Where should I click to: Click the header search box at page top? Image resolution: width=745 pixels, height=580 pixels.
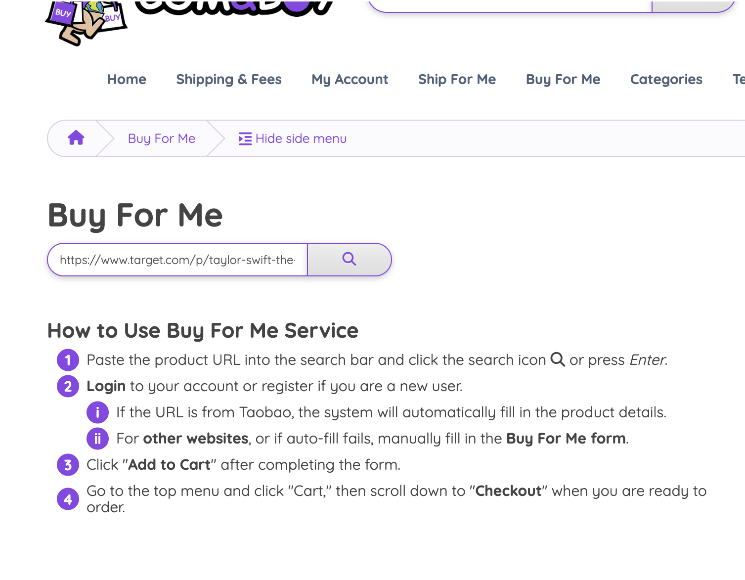click(509, 5)
